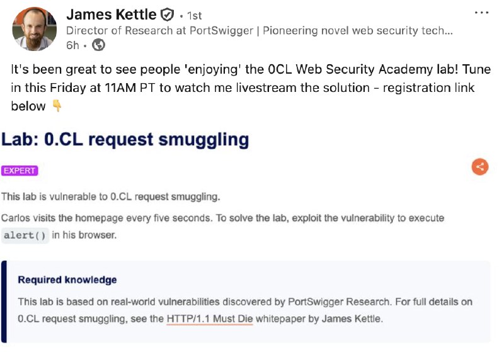
Task: Click the 1st connection degree label
Action: 194,15
